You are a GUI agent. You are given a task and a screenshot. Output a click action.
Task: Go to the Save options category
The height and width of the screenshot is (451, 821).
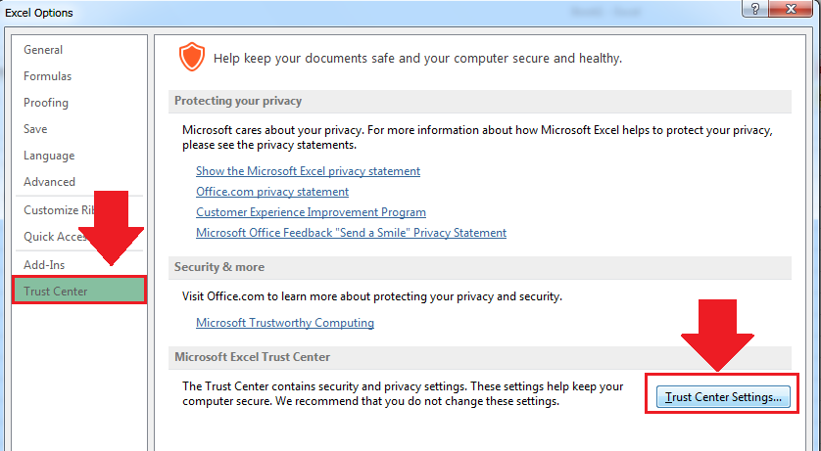point(35,129)
